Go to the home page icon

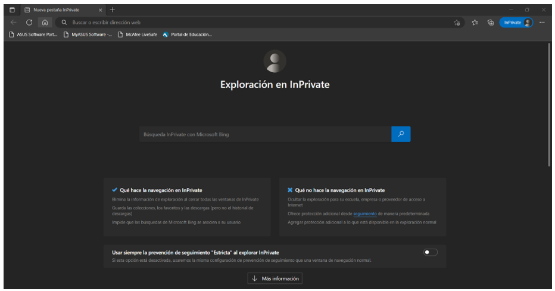tap(45, 22)
